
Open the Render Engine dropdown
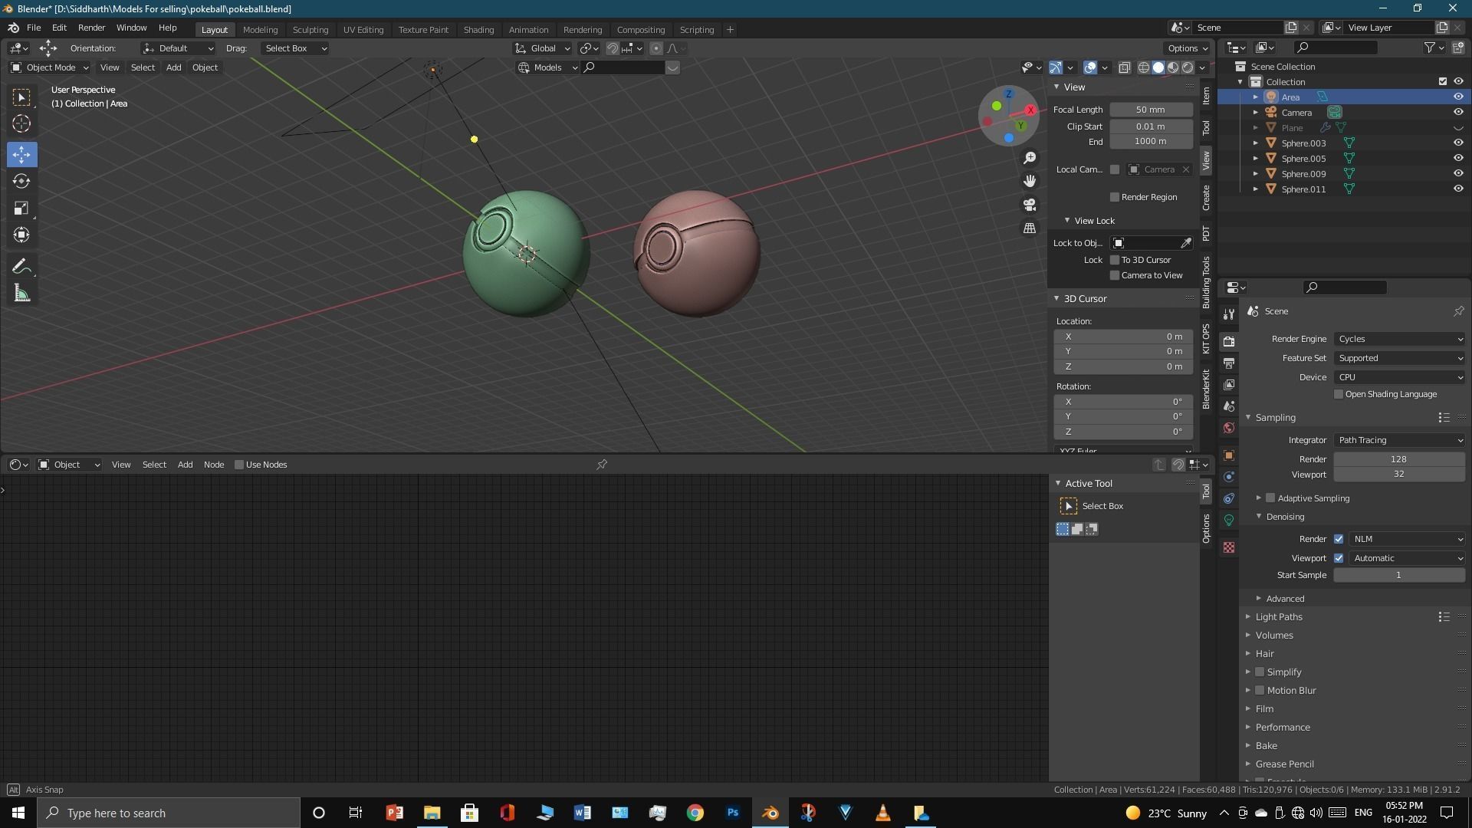pos(1399,339)
